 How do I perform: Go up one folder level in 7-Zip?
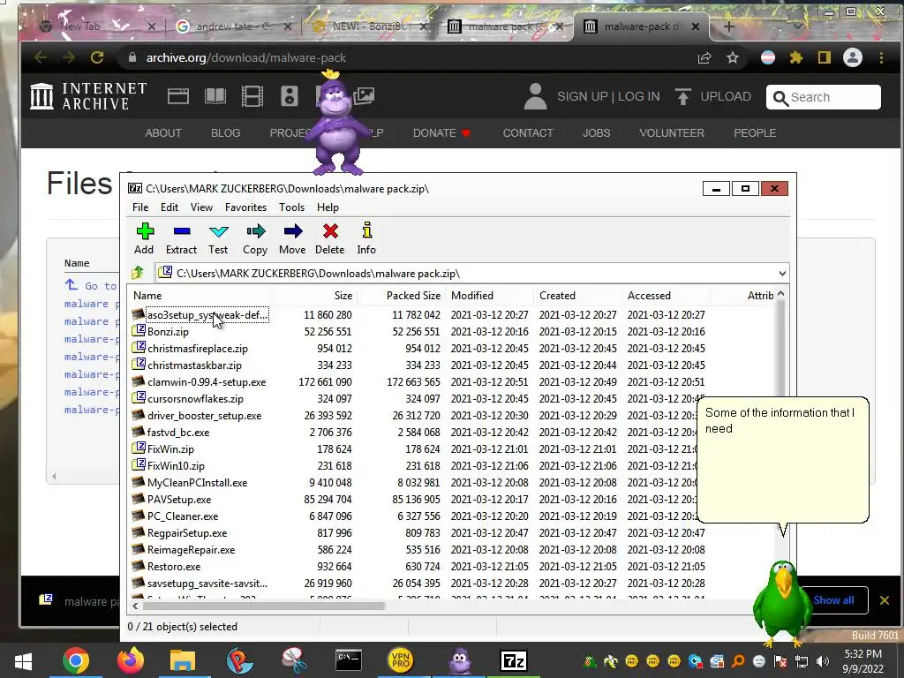click(138, 273)
